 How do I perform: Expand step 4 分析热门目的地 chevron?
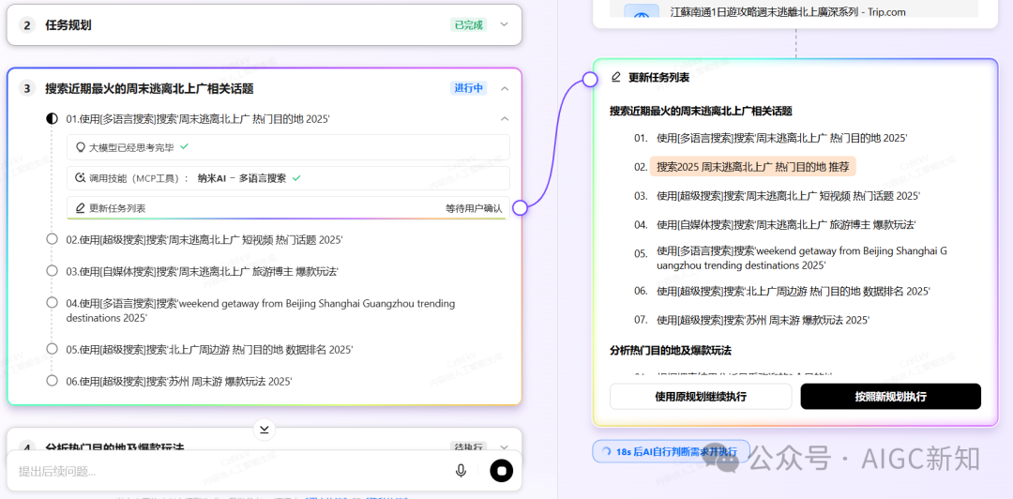(x=505, y=446)
